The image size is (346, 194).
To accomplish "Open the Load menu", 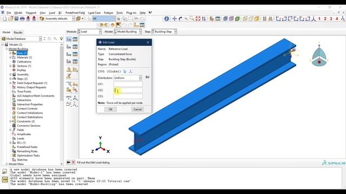I will [x=52, y=13].
